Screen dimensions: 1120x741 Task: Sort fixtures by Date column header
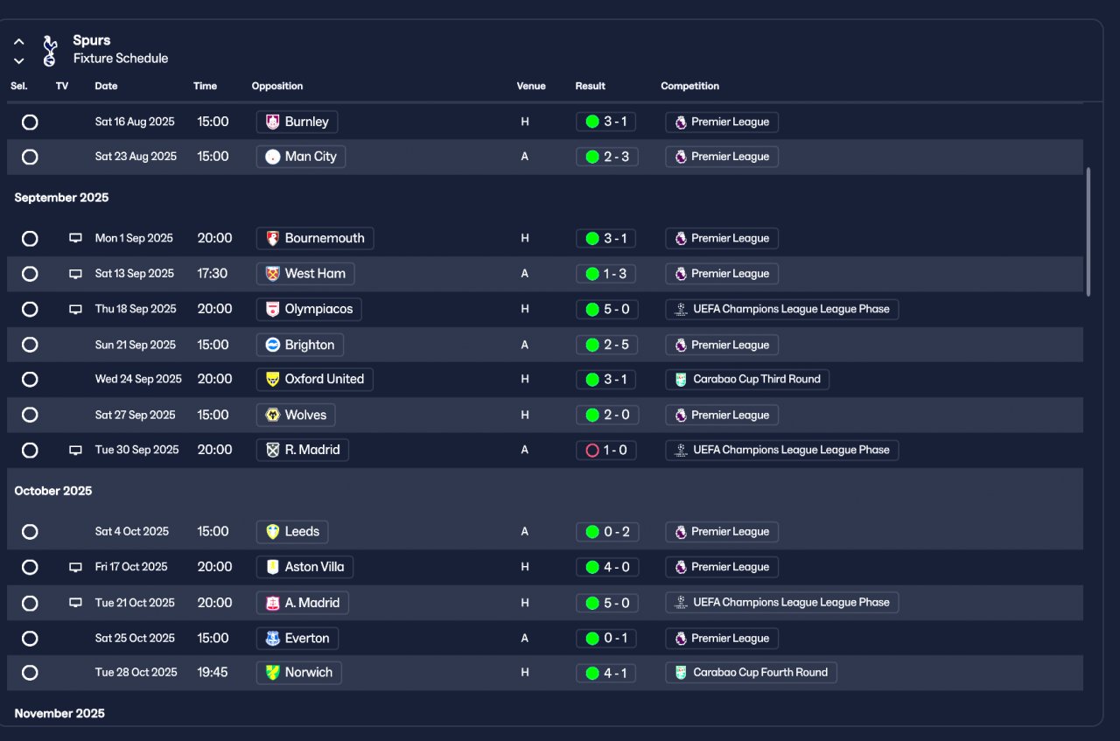coord(106,86)
